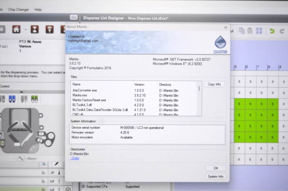Click the pencil edit icon in the chip list
Image resolution: width=288 pixels, height=191 pixels.
57,164
